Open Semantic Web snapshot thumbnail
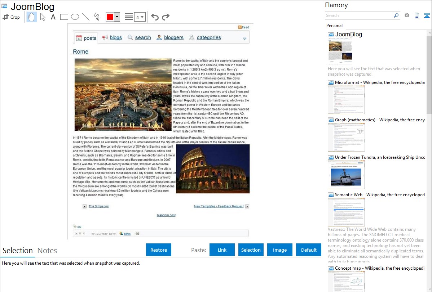This screenshot has width=432, height=292. pyautogui.click(x=346, y=212)
